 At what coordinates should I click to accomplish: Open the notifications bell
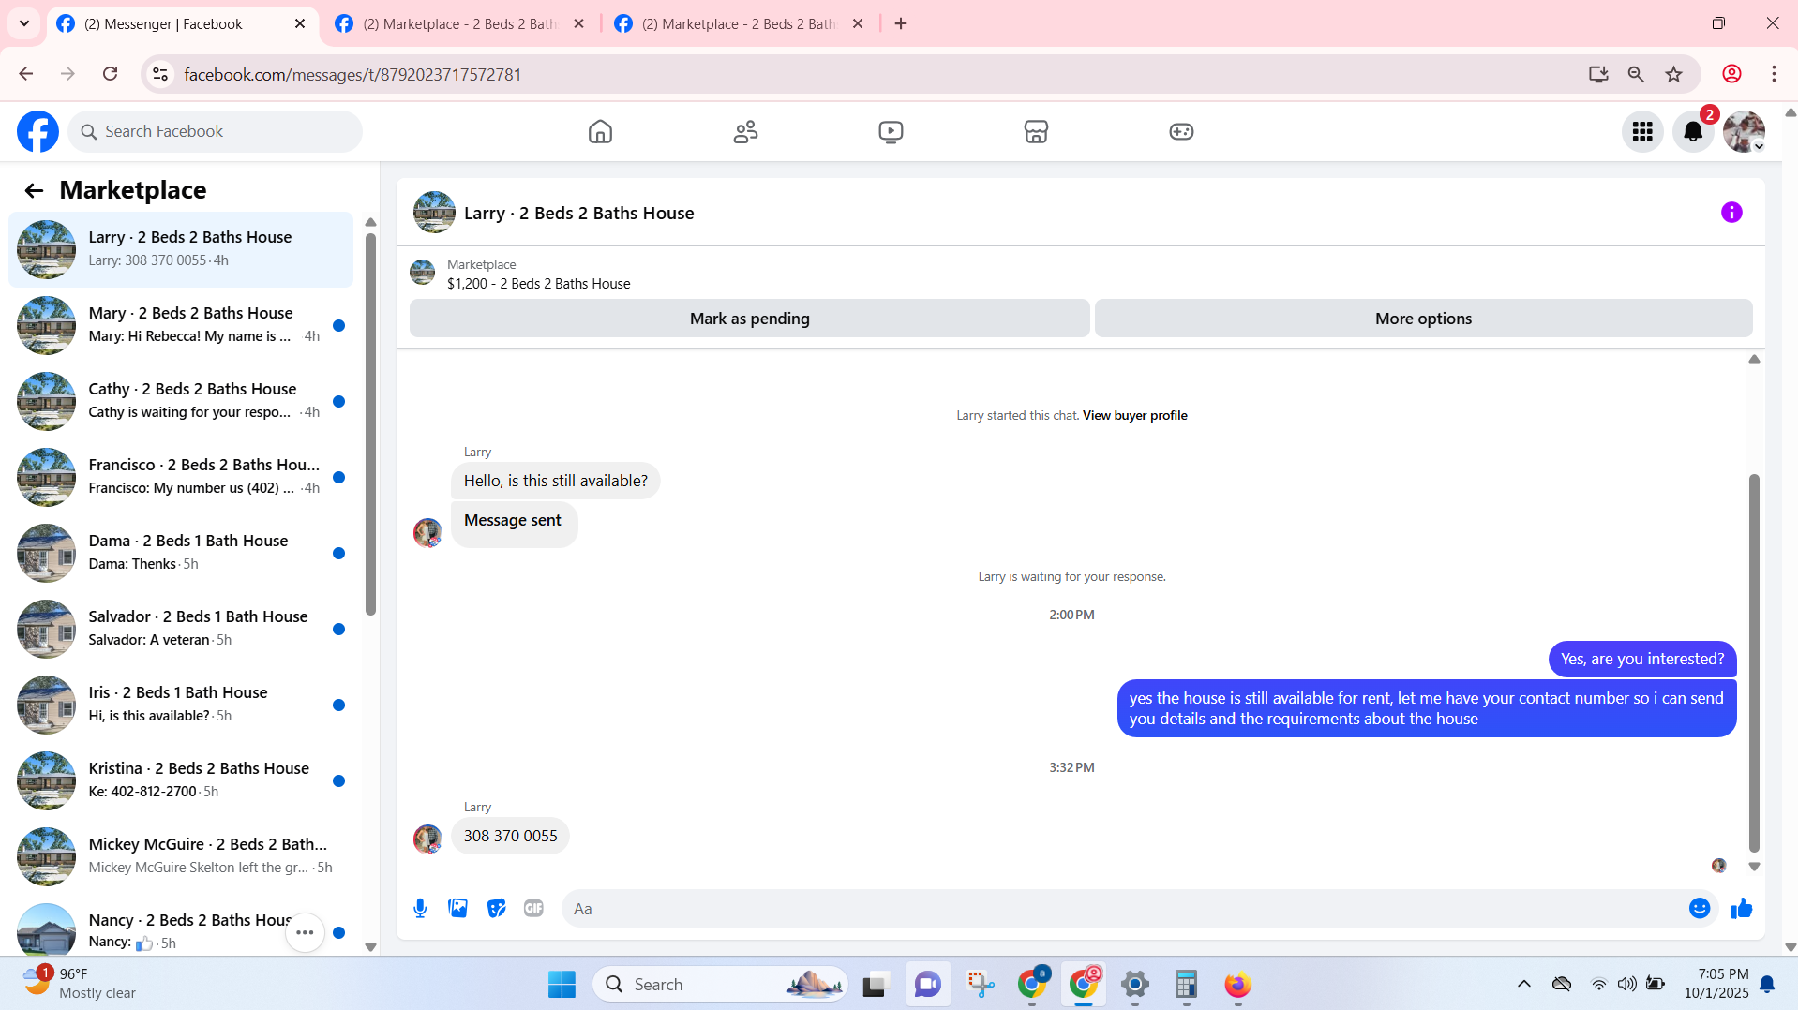[x=1693, y=132]
